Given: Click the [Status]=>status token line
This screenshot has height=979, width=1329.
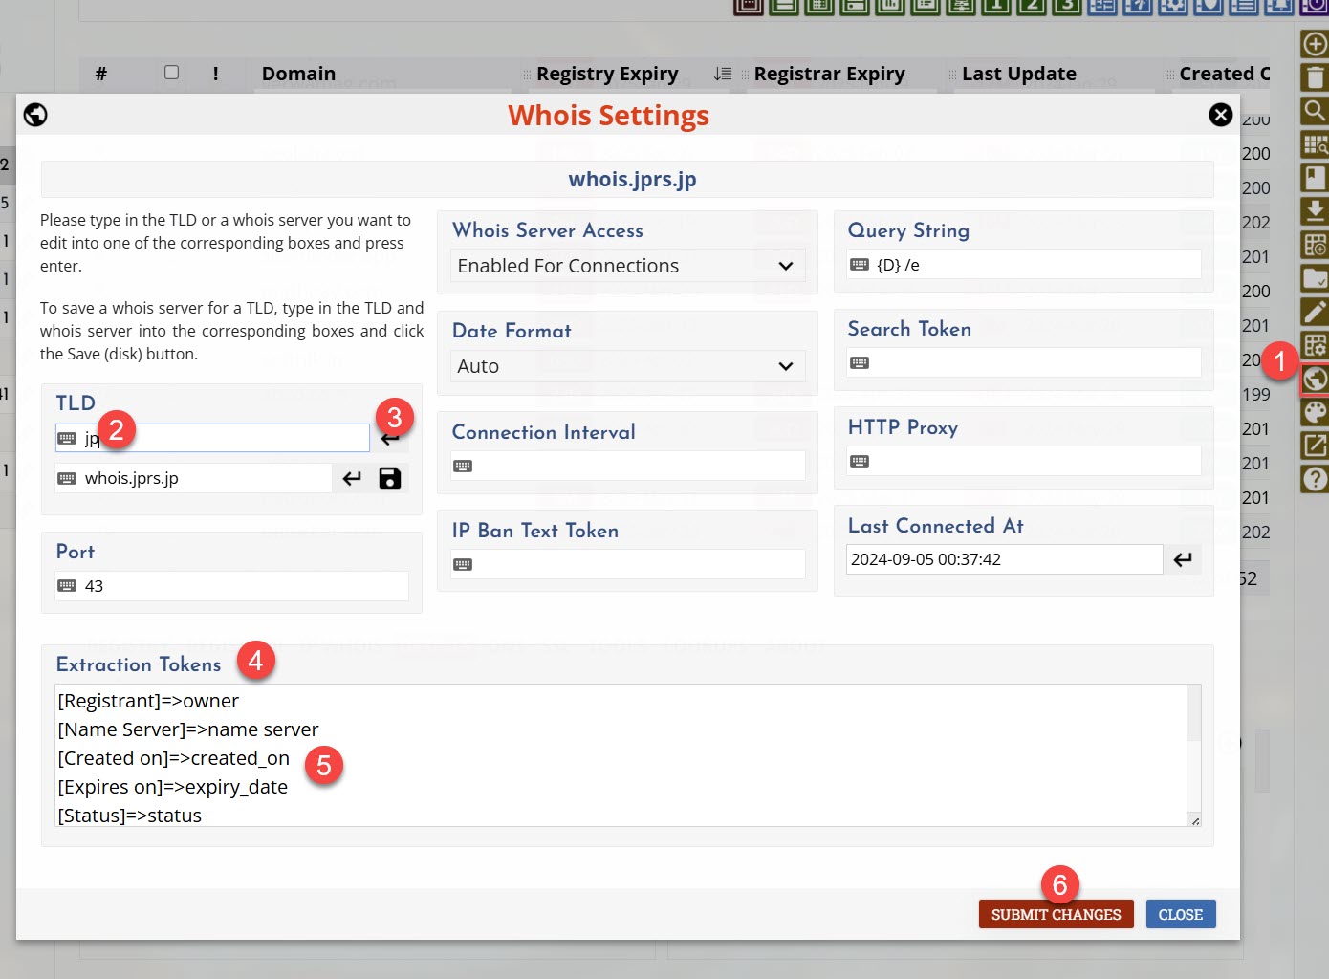Looking at the screenshot, I should coord(130,816).
